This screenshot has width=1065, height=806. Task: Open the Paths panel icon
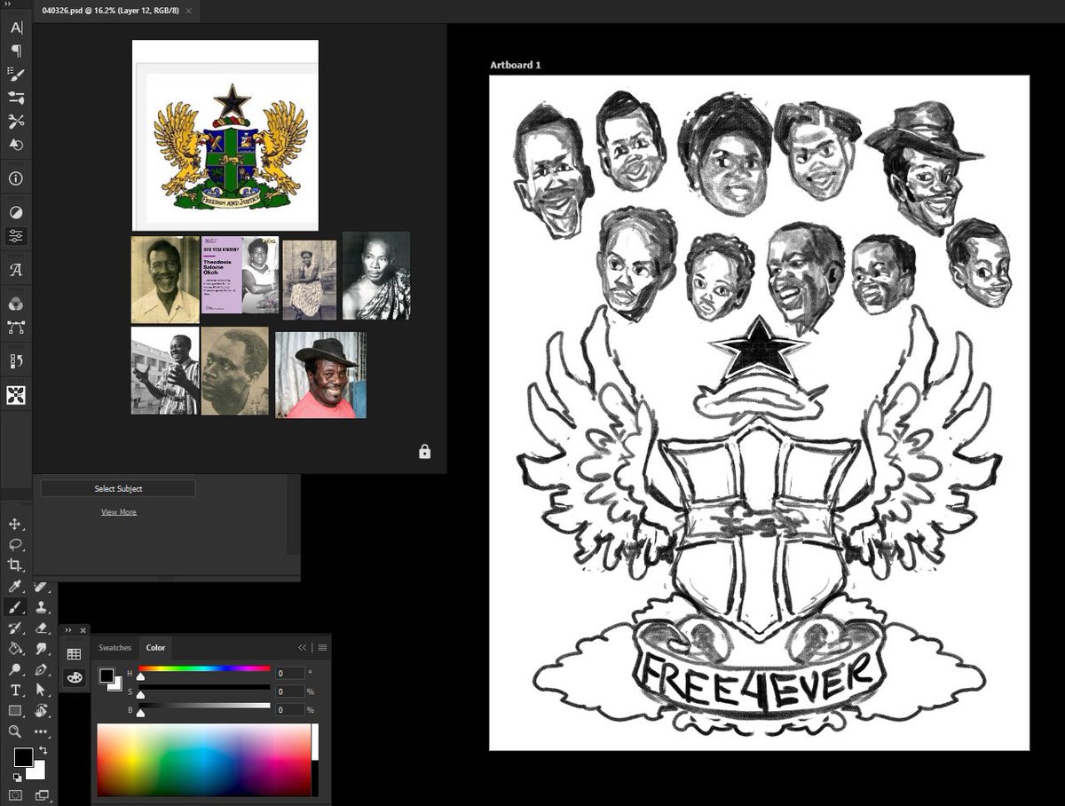click(16, 328)
